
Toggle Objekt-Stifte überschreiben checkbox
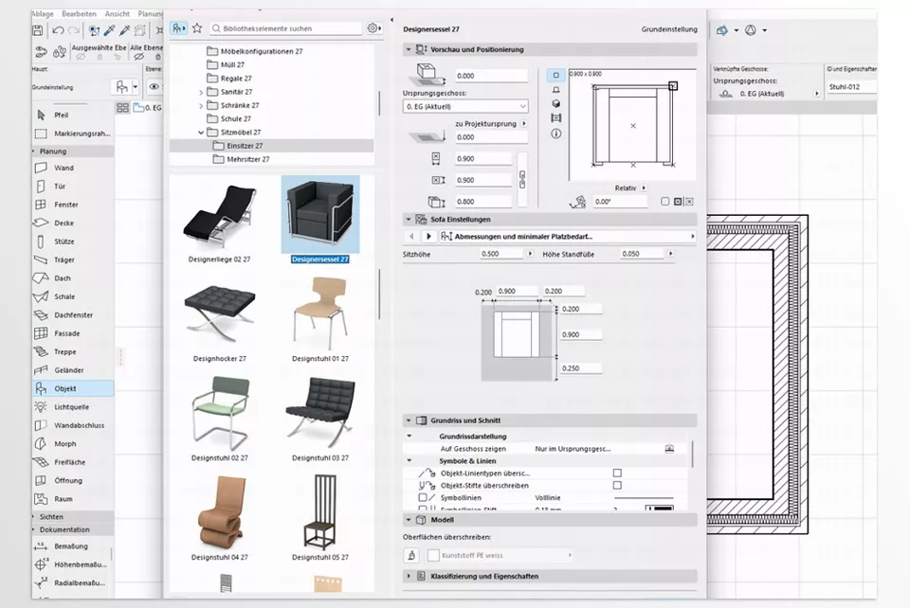617,485
